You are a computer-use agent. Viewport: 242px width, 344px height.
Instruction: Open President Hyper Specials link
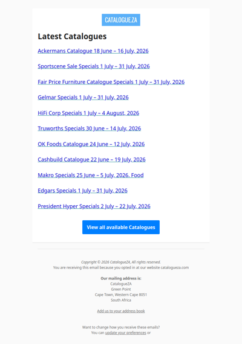click(94, 206)
